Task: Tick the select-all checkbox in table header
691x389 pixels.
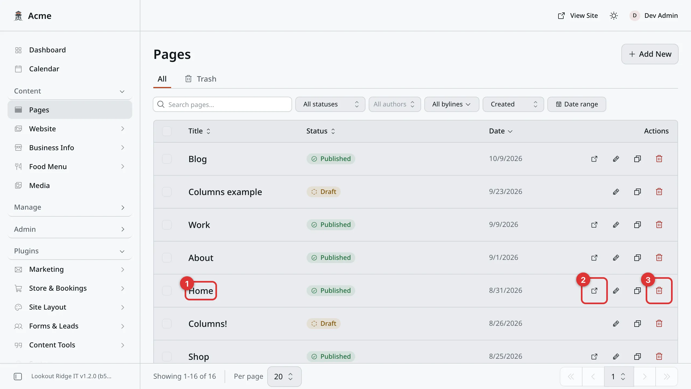Action: (167, 131)
